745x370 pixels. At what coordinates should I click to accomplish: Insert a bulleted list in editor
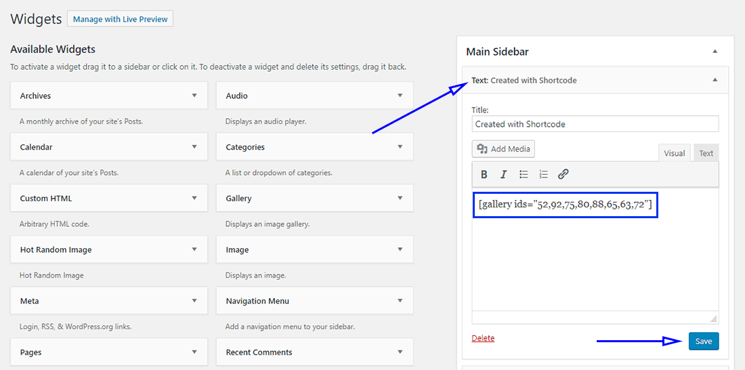pos(524,174)
